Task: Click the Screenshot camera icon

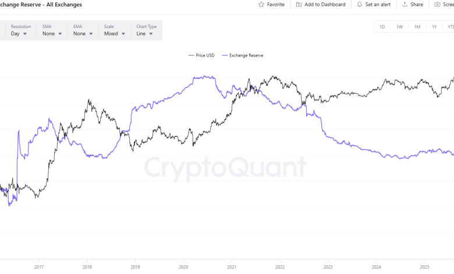Action: [437, 5]
